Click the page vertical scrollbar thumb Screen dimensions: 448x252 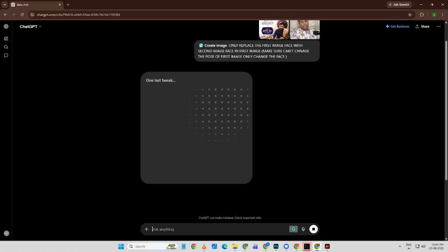446,110
